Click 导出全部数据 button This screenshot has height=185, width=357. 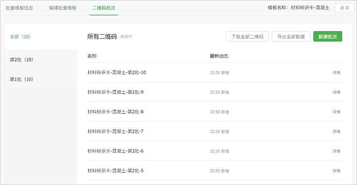click(291, 37)
